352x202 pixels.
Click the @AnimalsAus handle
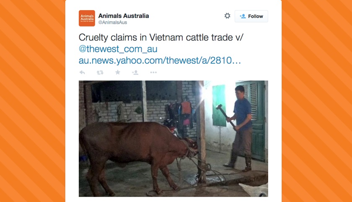tap(113, 23)
